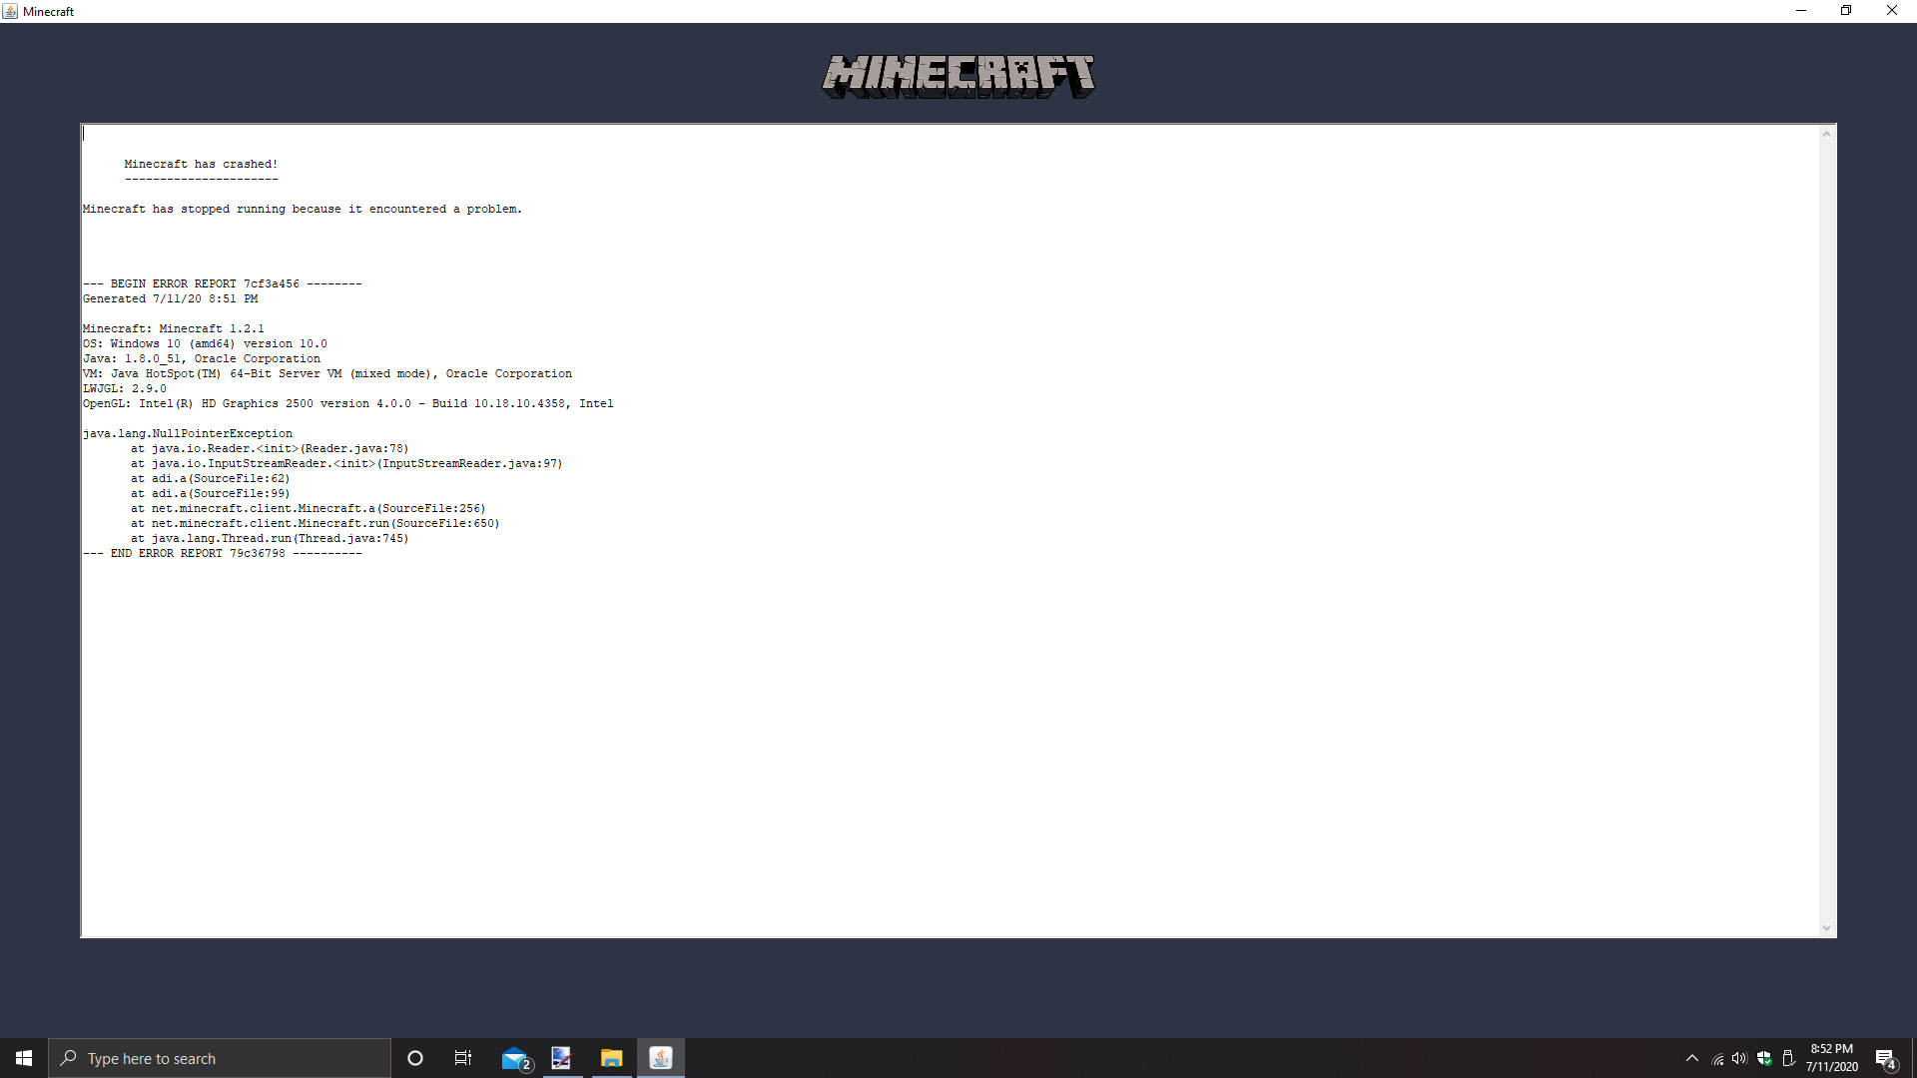Open the Action Center notifications icon
1917x1078 pixels.
click(1885, 1058)
